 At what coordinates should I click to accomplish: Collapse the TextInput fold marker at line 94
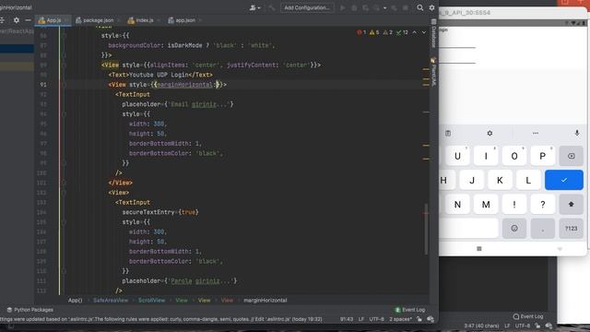(64, 114)
